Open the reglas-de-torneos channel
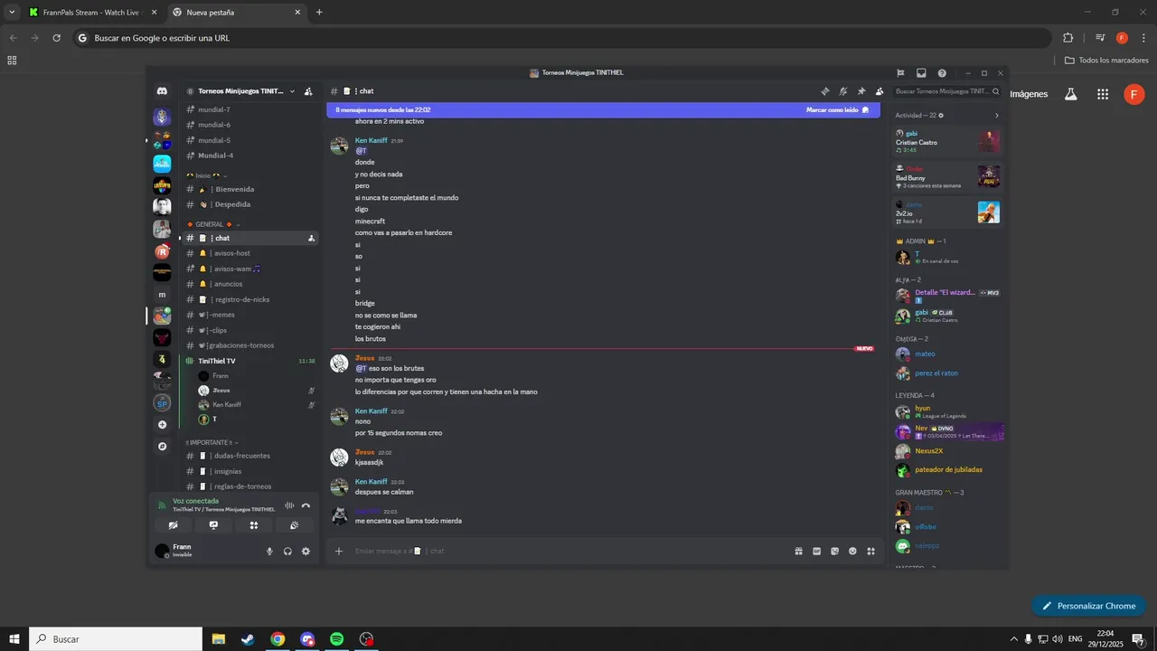Viewport: 1157px width, 651px height. [250, 486]
